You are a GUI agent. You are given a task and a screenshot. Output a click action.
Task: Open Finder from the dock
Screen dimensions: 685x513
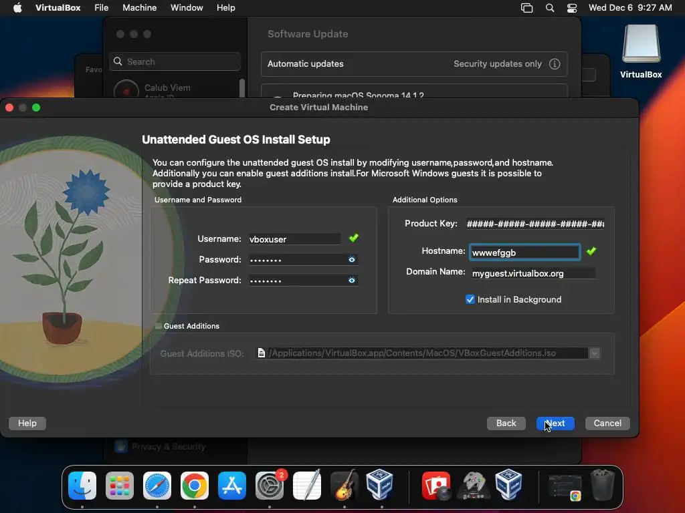pos(82,486)
